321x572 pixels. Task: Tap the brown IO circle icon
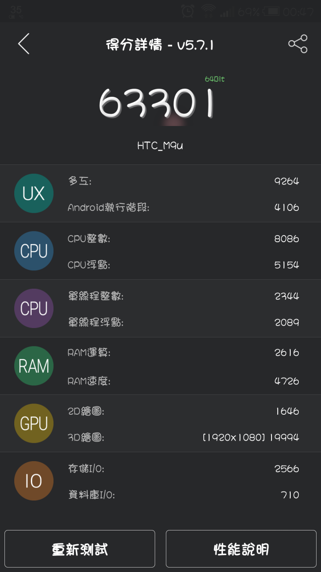[x=34, y=481]
